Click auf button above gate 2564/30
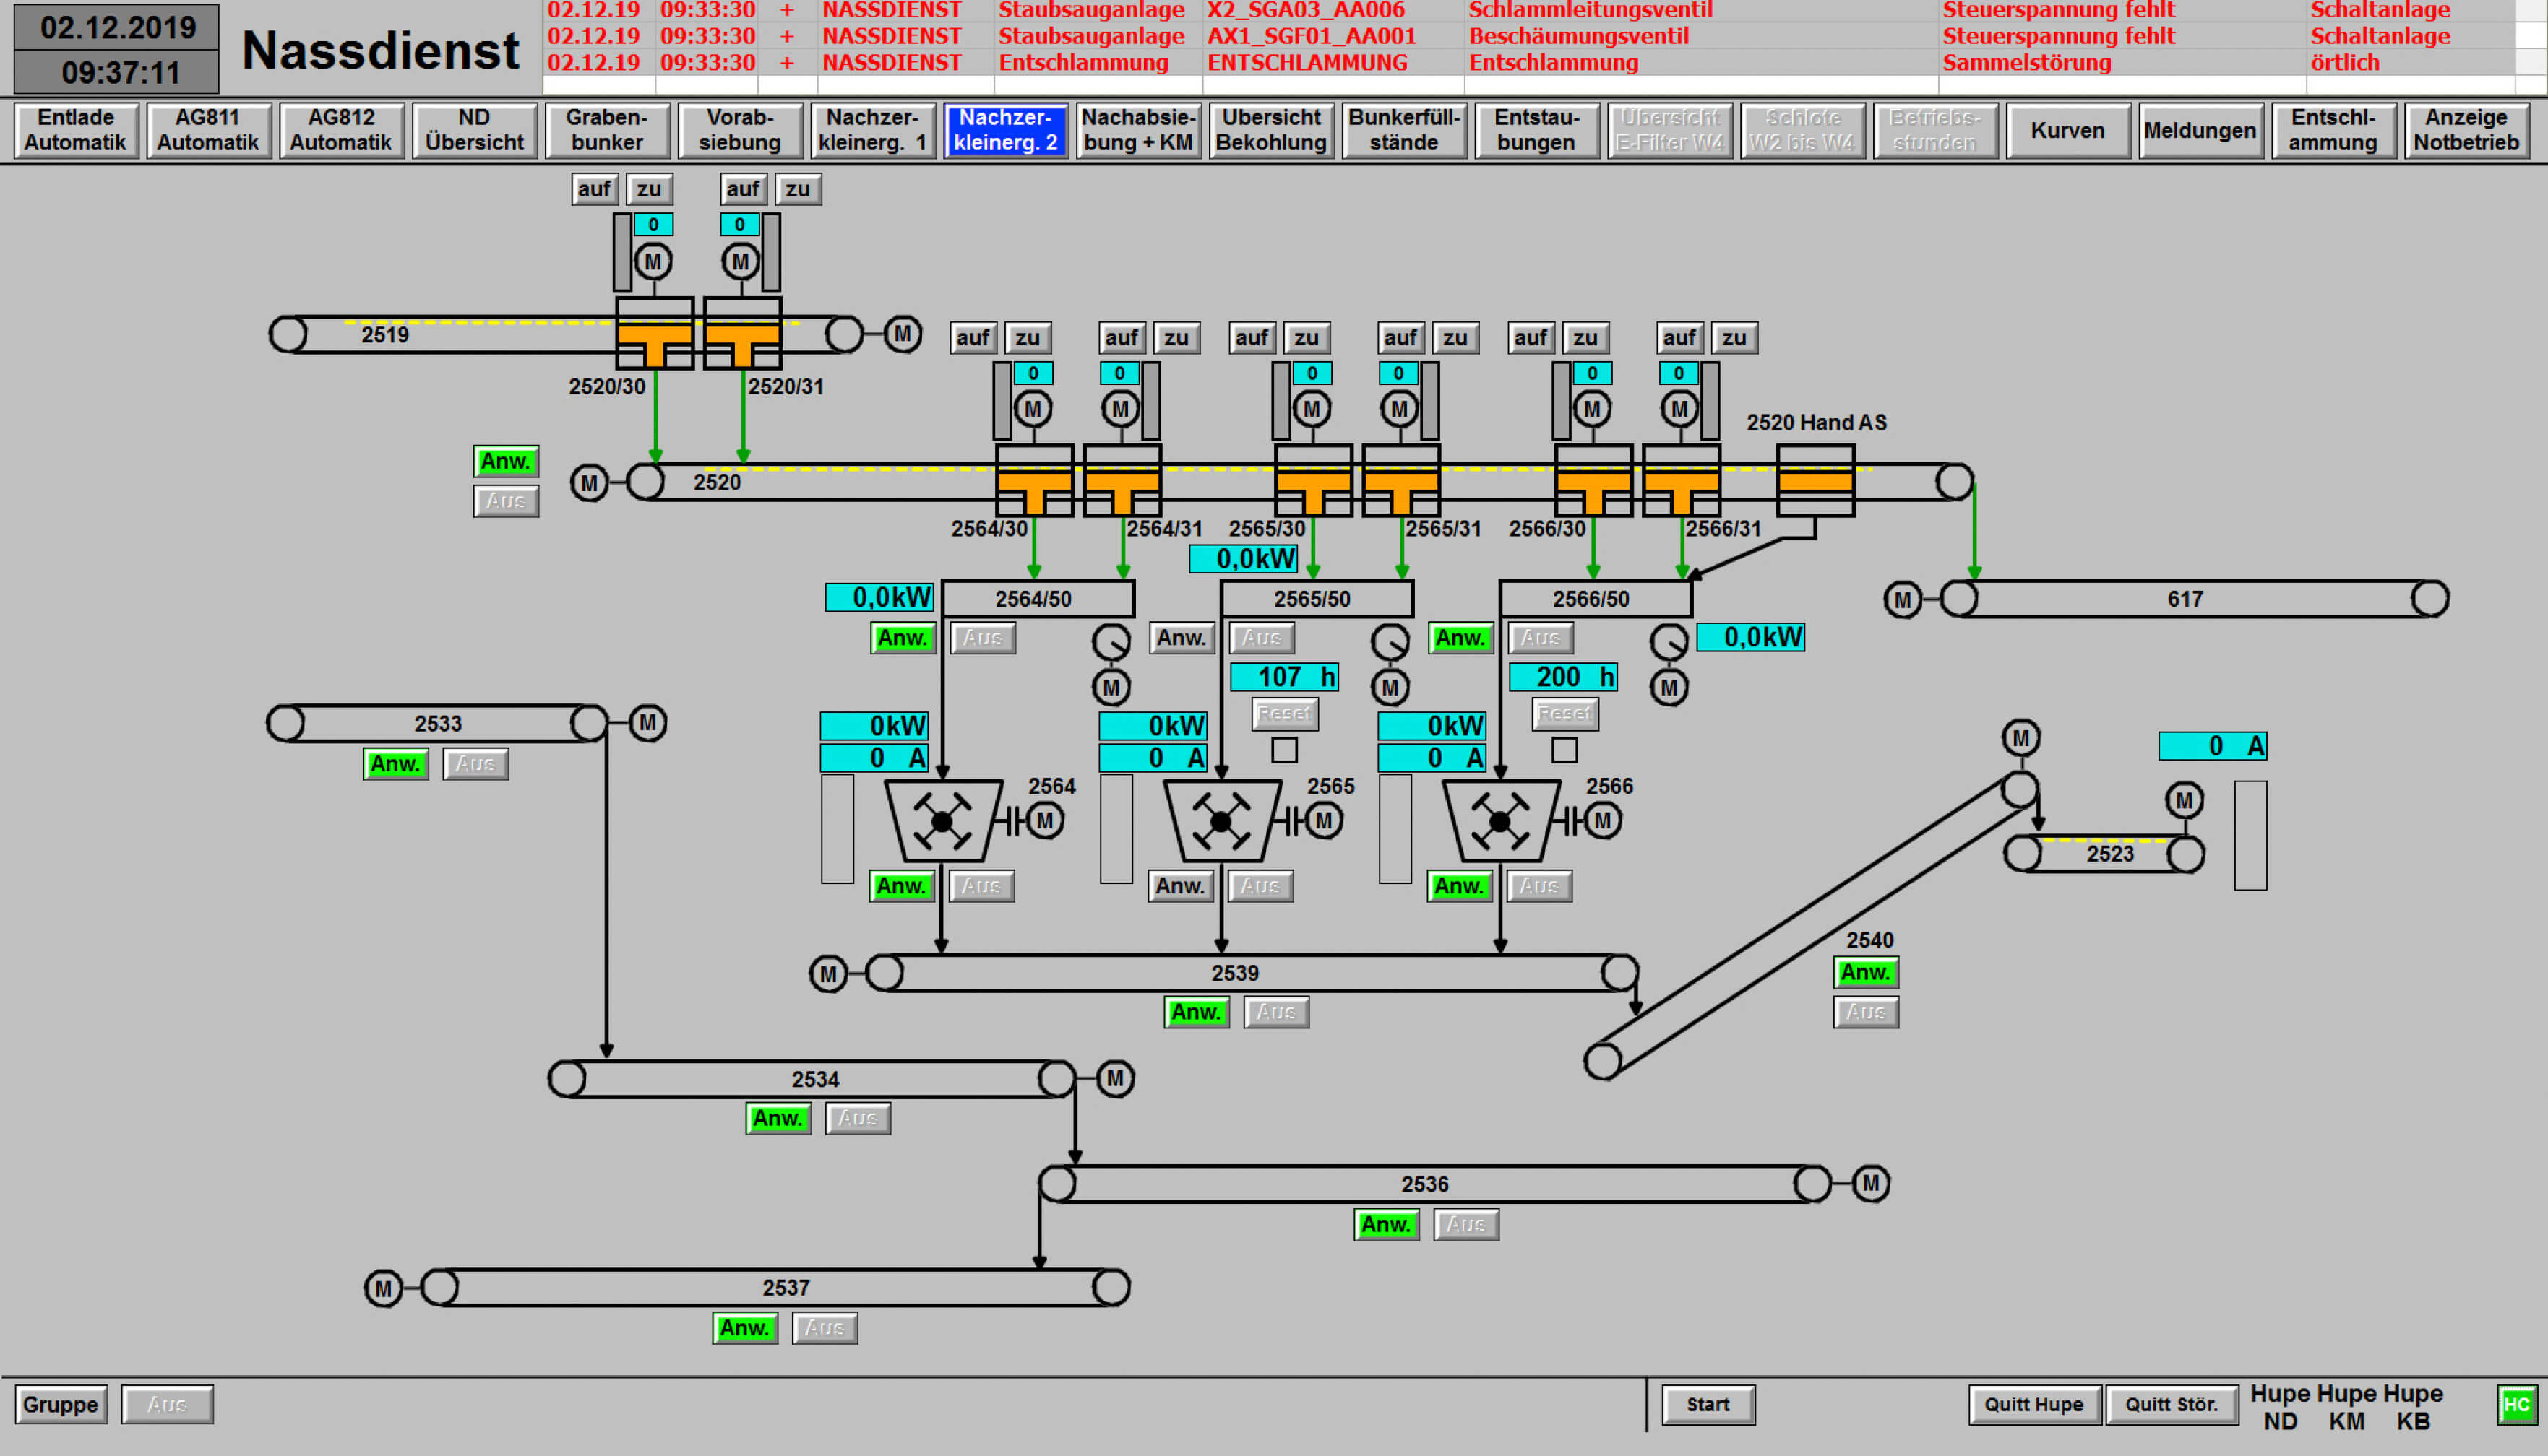This screenshot has width=2548, height=1456. (973, 338)
